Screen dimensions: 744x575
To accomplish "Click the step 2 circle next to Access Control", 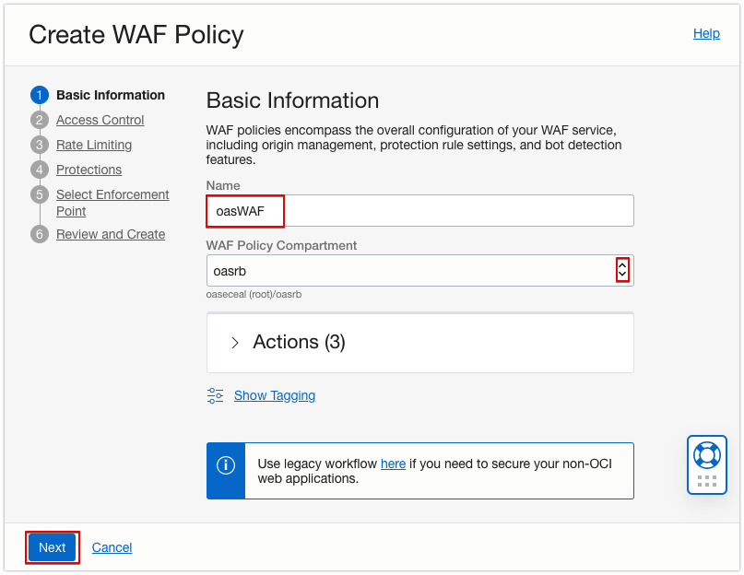I will click(x=39, y=120).
